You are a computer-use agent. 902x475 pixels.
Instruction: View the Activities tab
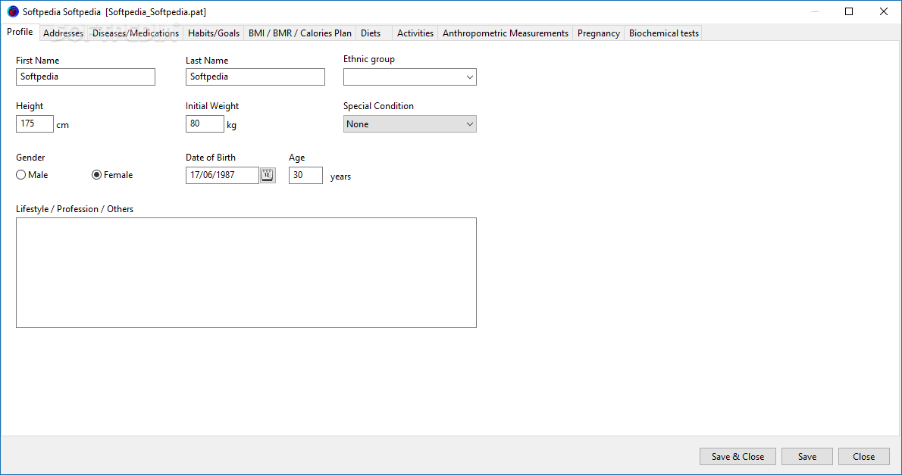click(x=415, y=33)
